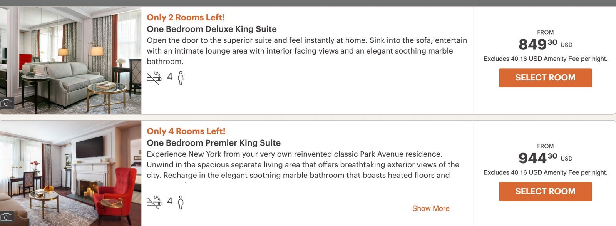
Task: Click occupancy number 4 for Deluxe King Suite
Action: (169, 77)
